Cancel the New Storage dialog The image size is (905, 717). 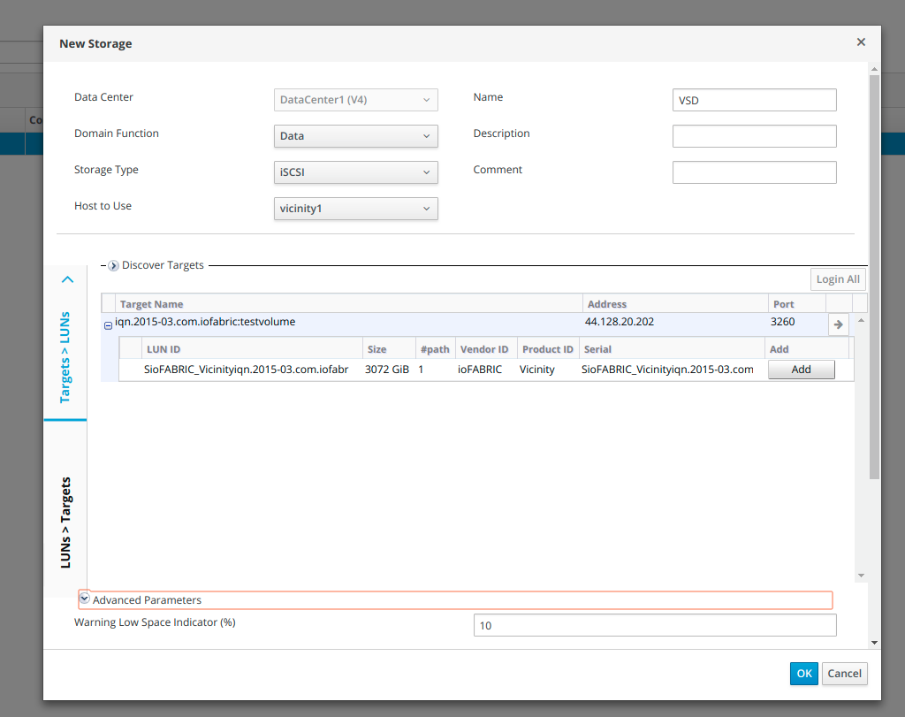[x=844, y=674]
